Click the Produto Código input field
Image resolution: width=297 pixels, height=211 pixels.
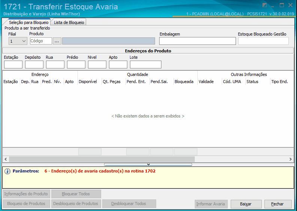click(41, 41)
